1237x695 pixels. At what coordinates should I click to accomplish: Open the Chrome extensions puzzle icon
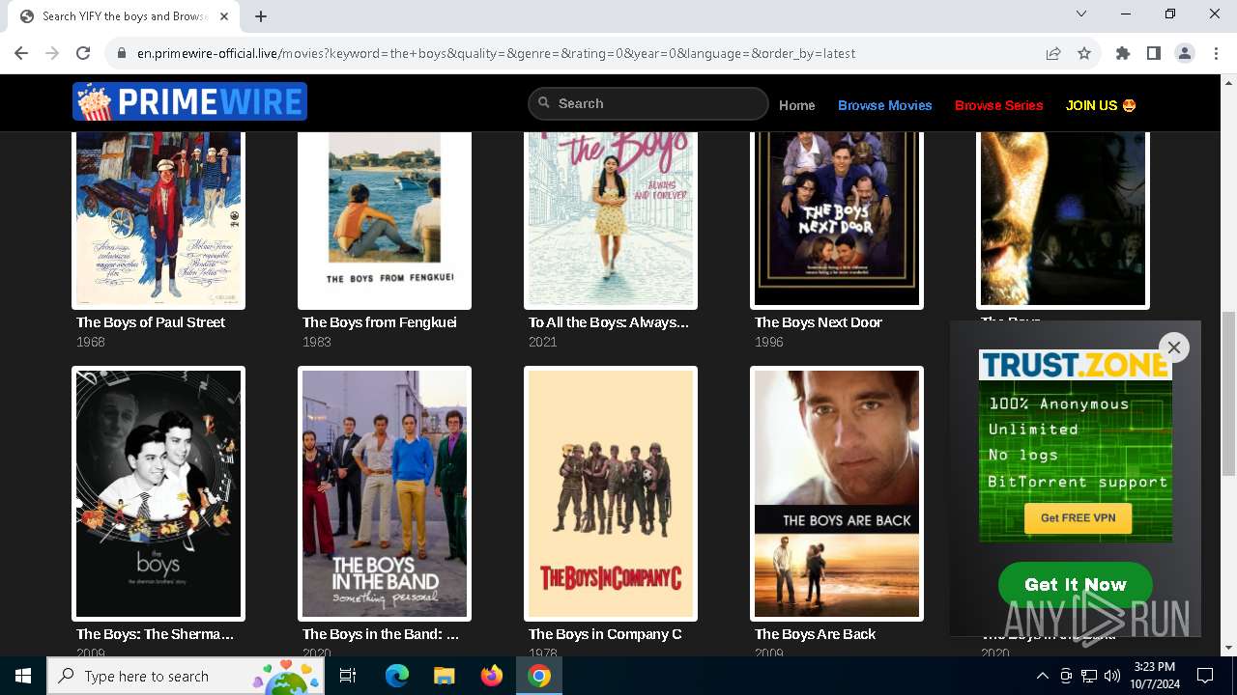click(1123, 53)
